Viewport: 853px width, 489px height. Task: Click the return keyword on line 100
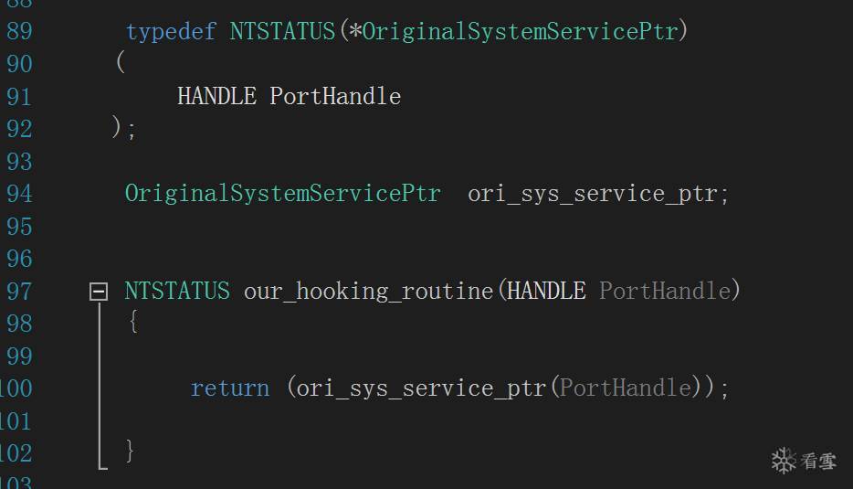point(229,388)
